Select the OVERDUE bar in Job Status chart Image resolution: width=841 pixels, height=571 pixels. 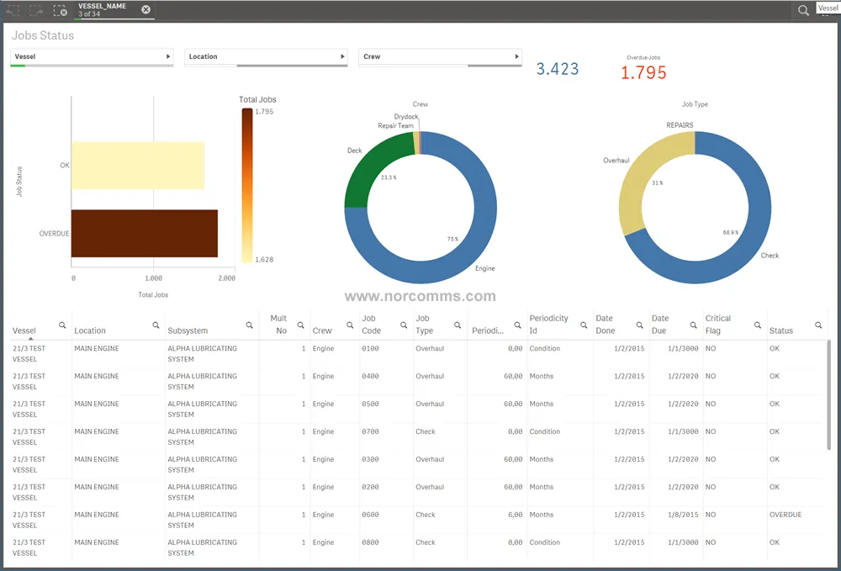143,233
